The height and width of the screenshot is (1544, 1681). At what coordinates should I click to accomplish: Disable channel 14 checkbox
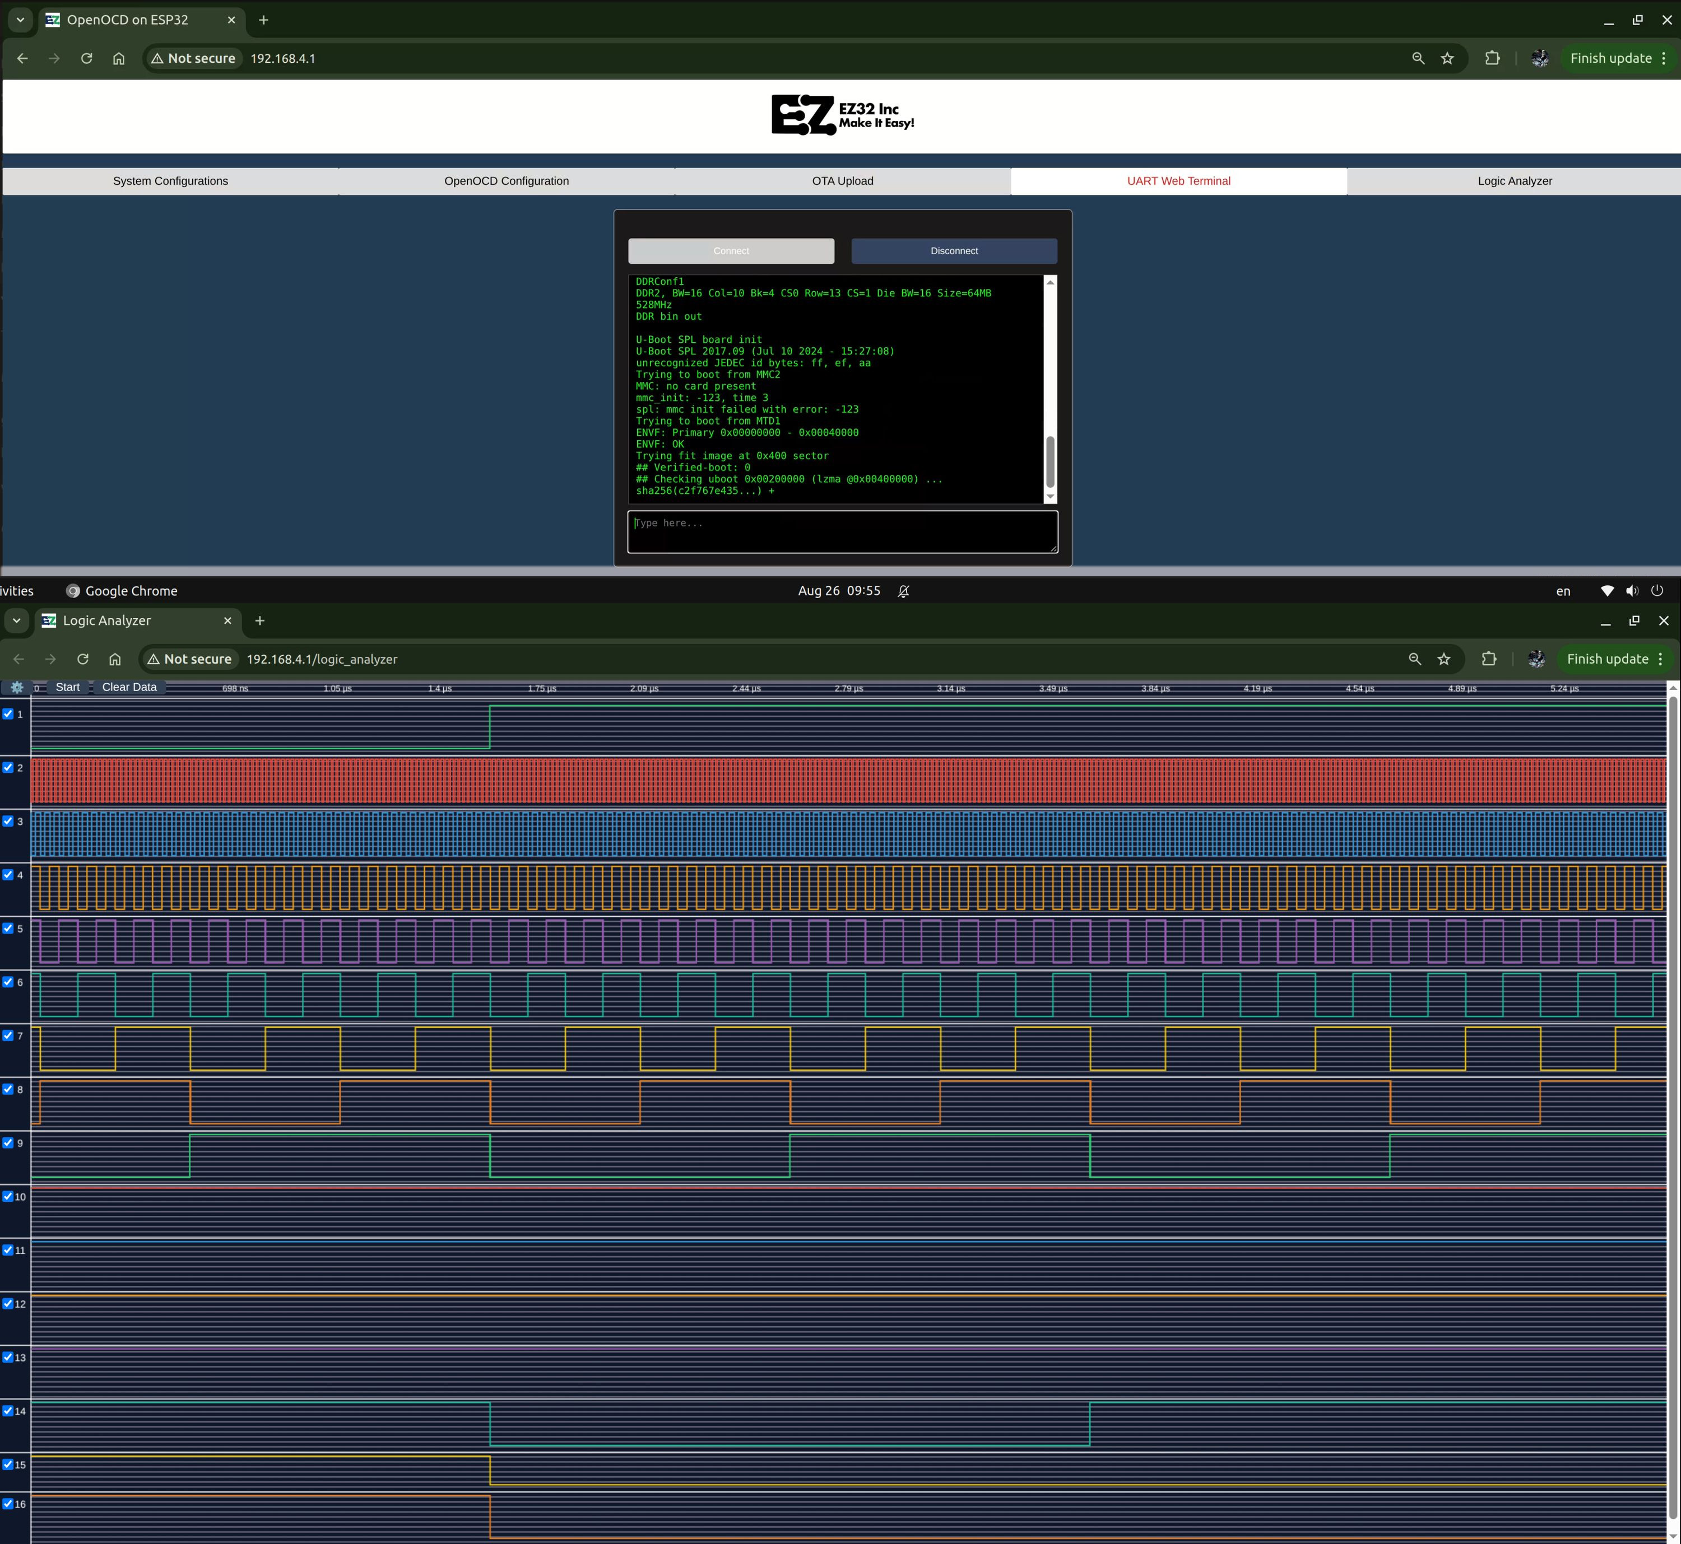coord(8,1411)
